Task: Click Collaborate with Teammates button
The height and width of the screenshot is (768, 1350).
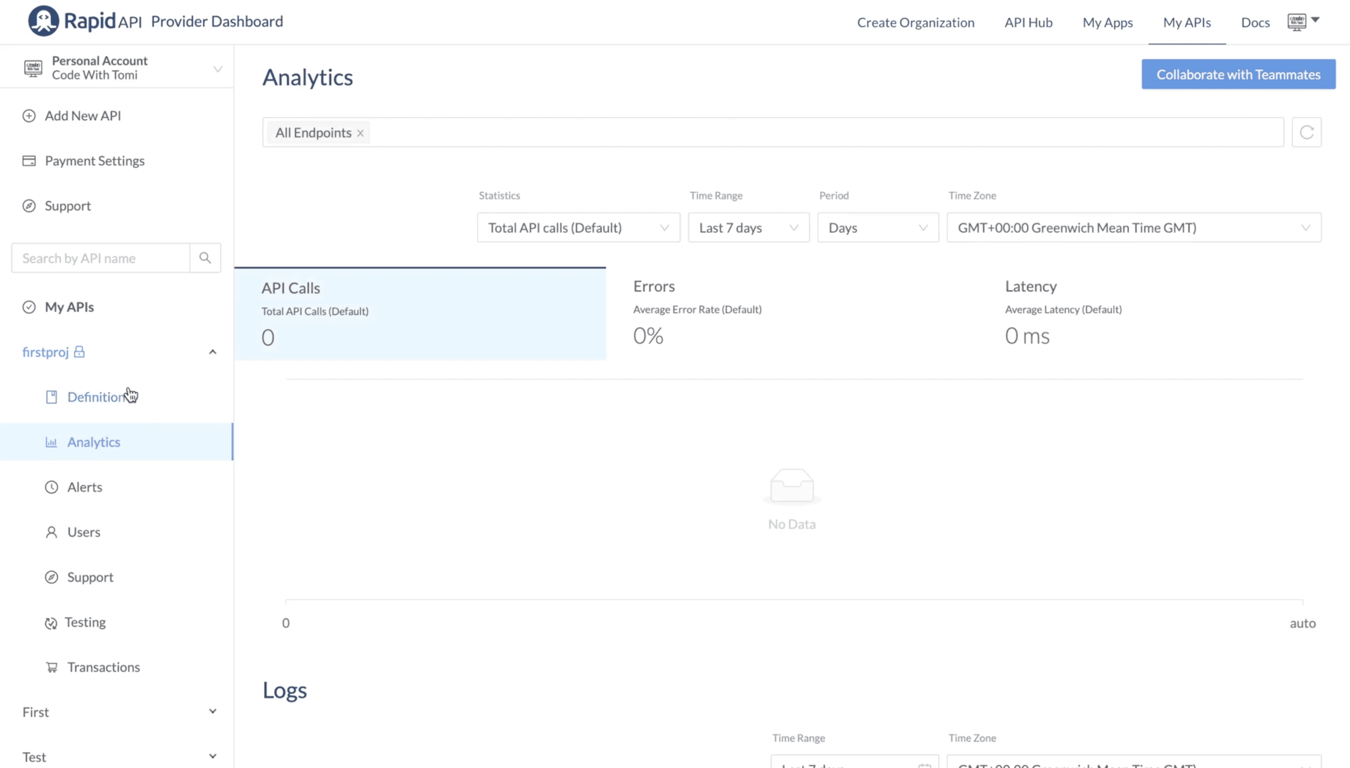Action: point(1238,75)
